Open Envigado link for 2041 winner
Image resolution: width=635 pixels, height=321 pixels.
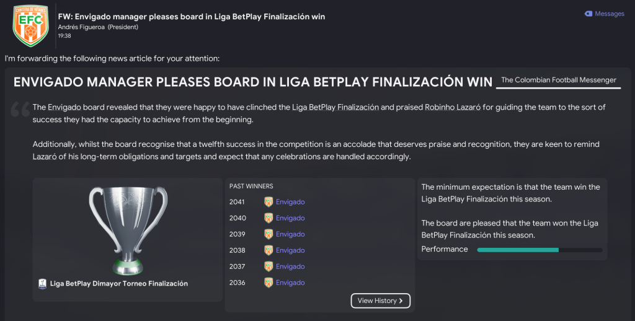(x=290, y=202)
